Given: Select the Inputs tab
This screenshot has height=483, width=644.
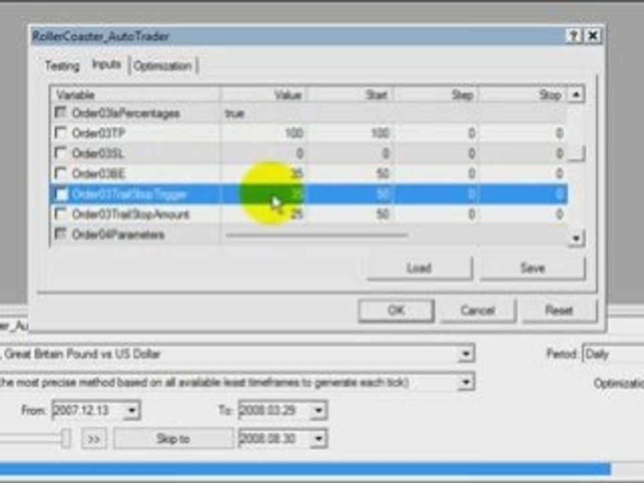Looking at the screenshot, I should coord(107,64).
